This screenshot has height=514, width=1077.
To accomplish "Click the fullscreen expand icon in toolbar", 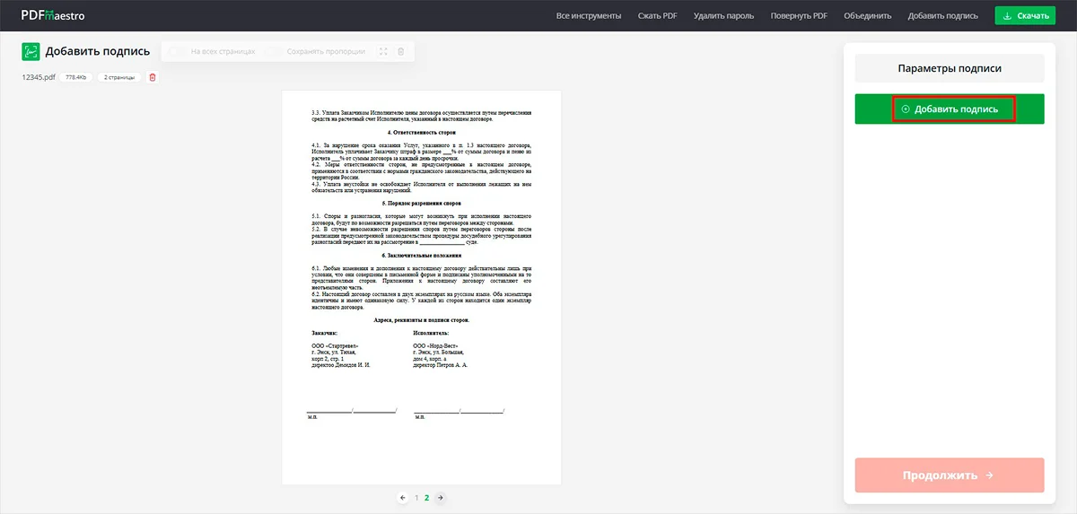I will click(383, 52).
